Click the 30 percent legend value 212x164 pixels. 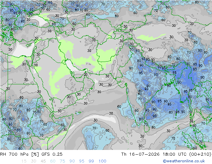point(33,161)
